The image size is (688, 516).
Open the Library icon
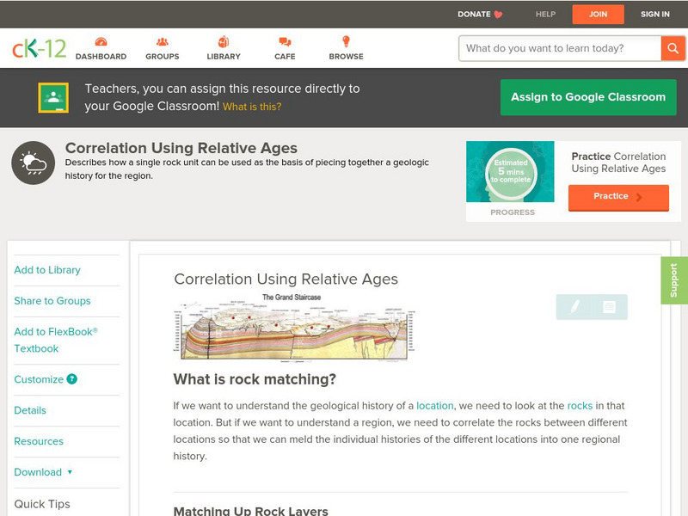224,42
